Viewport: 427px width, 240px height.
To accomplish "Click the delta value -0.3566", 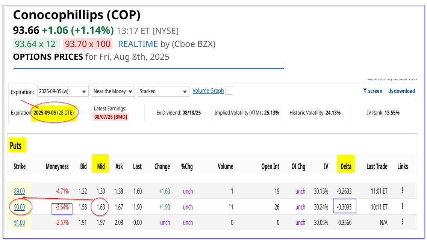I will 344,223.
